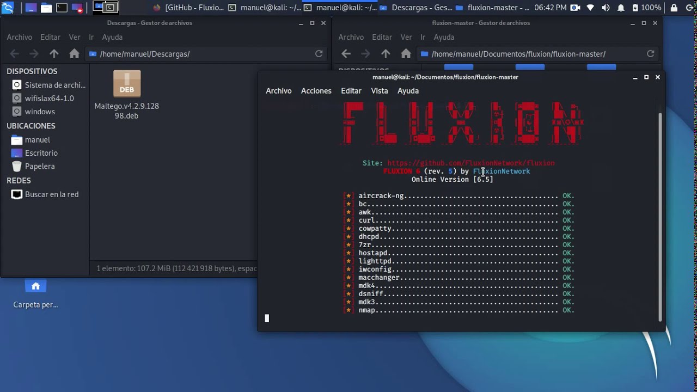Click the /home/manuel/Descargas/ path field

206,54
